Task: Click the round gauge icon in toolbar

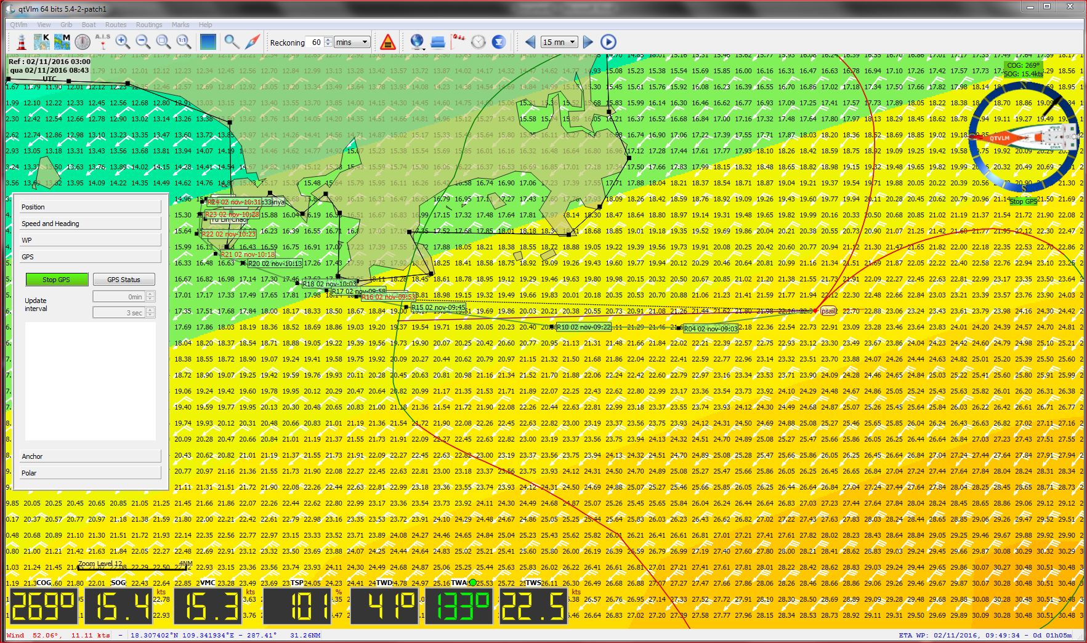Action: coord(83,42)
